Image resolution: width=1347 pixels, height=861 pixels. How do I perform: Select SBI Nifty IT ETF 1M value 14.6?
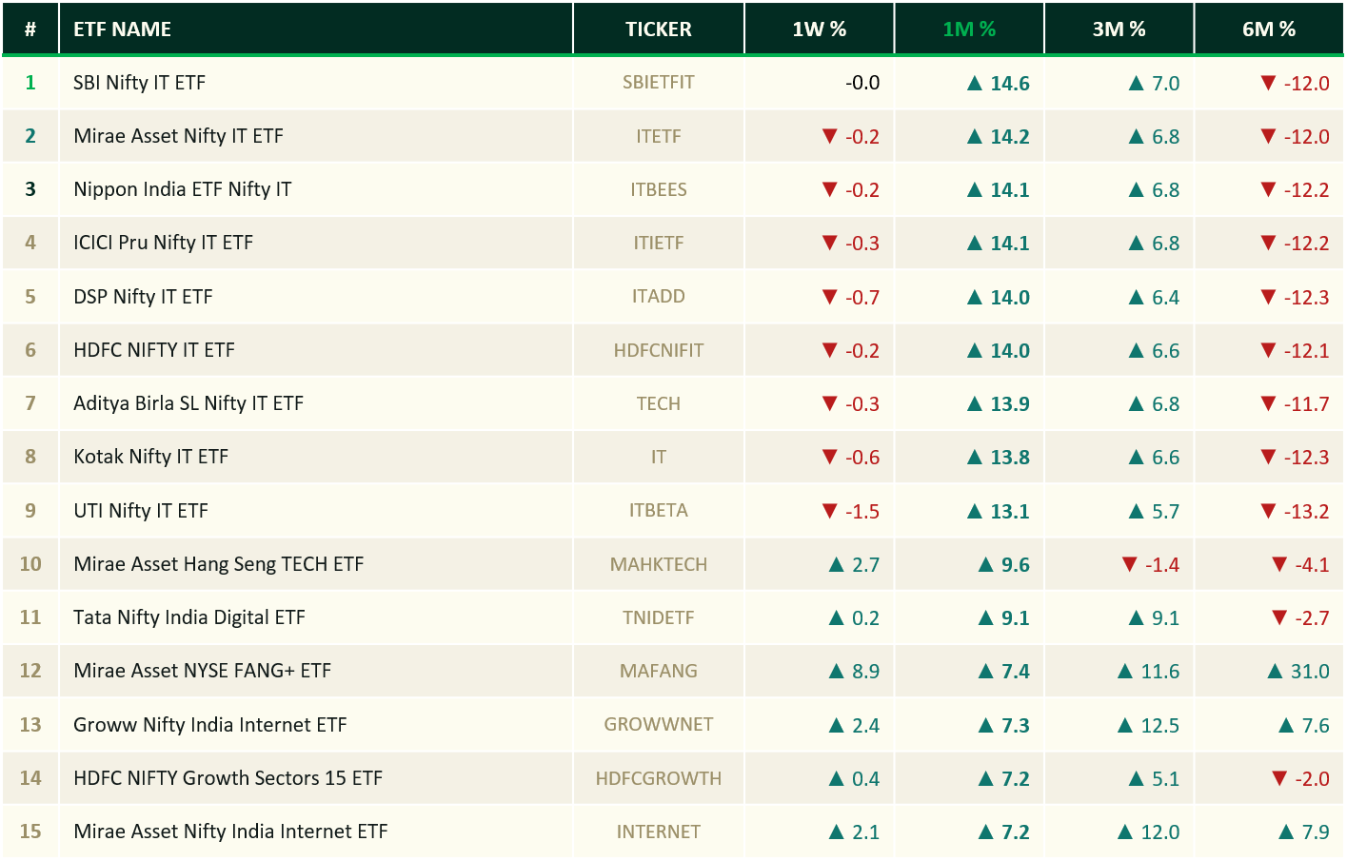tap(999, 83)
